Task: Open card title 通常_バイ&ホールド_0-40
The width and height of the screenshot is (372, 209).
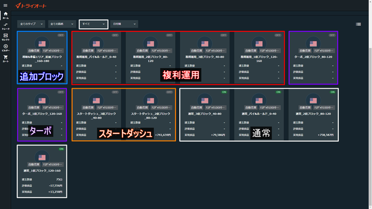Action: pyautogui.click(x=259, y=114)
